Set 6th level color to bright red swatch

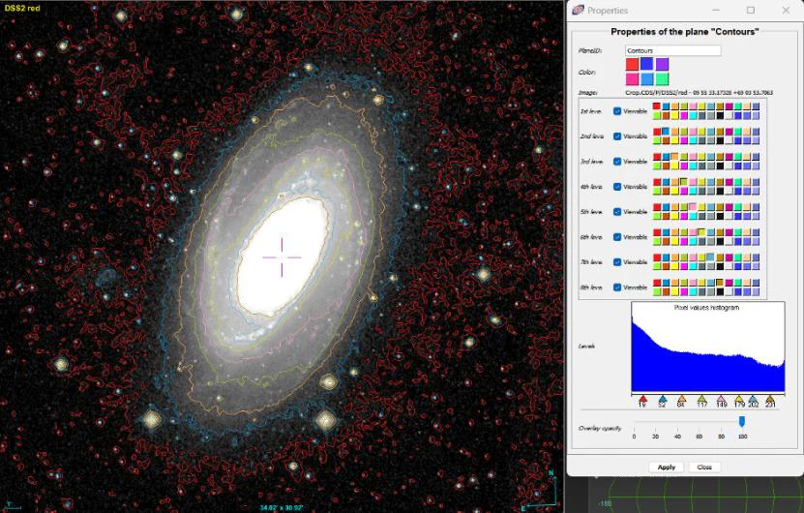657,232
